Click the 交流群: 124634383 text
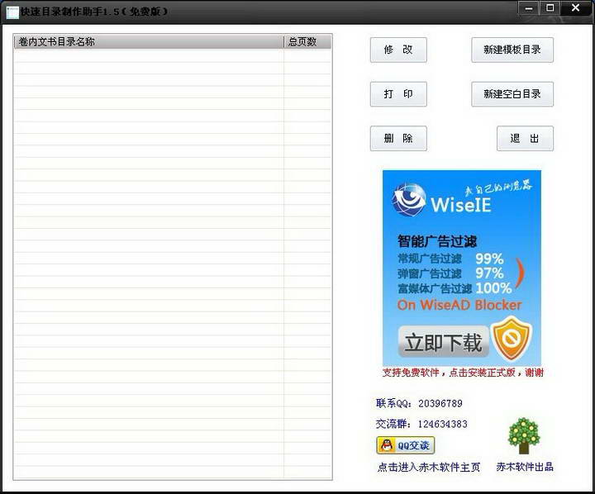This screenshot has height=494, width=595. point(421,424)
